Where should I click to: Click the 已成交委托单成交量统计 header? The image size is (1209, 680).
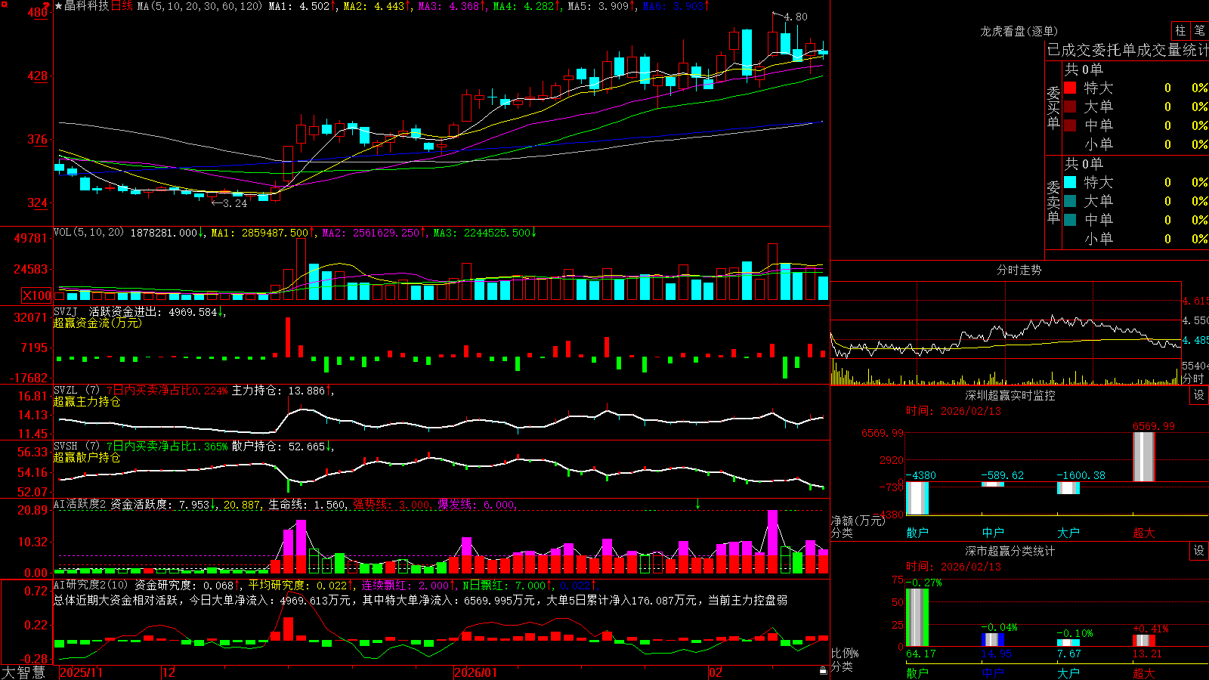point(1127,50)
